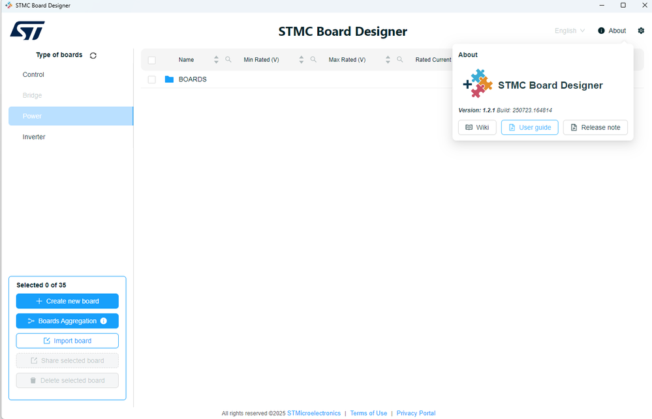Sort by Name column arrows
Screen dimensions: 652x419
coord(216,59)
